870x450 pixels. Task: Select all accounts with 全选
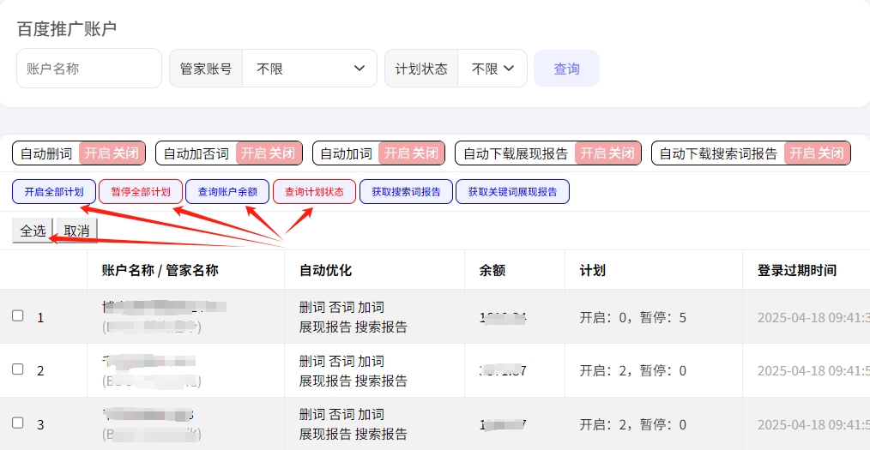pos(33,231)
